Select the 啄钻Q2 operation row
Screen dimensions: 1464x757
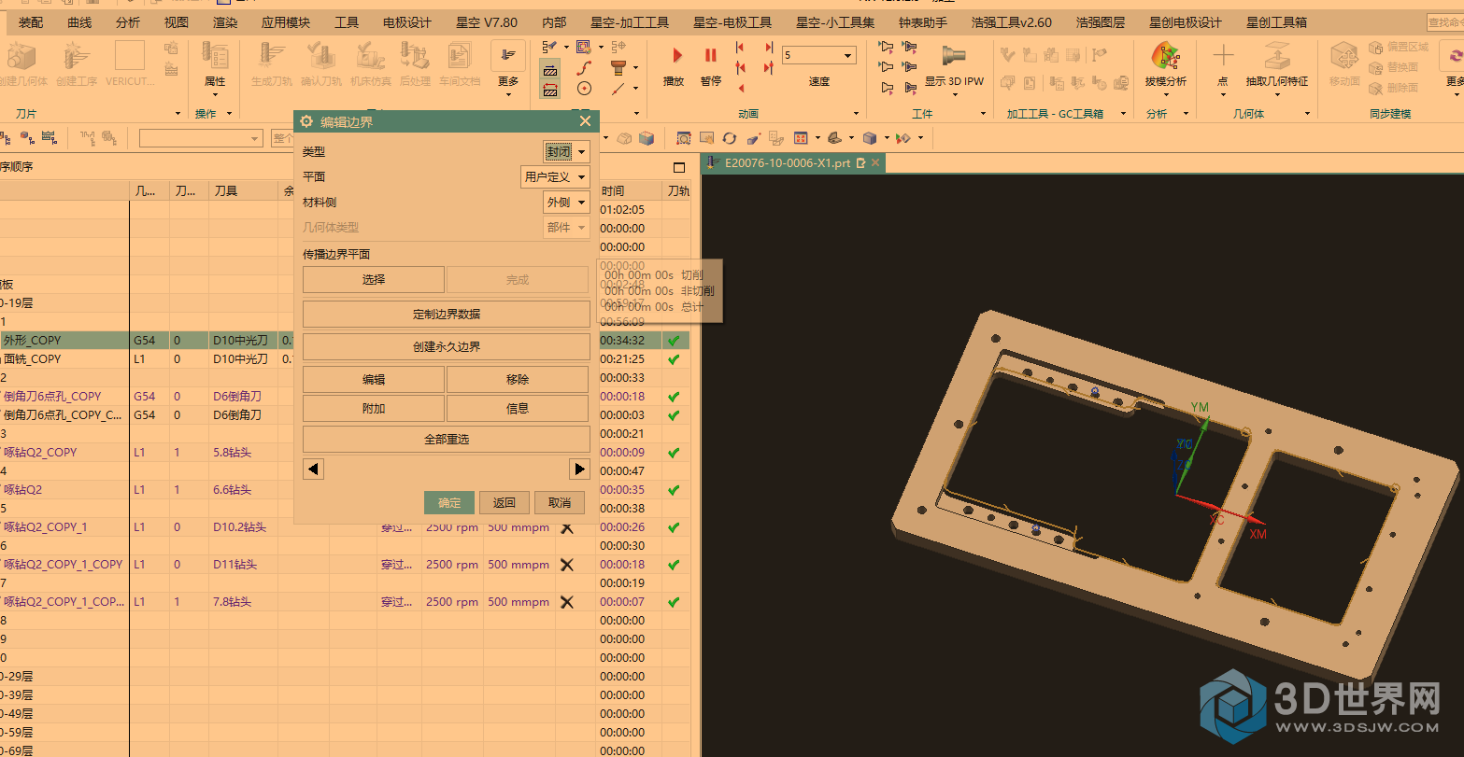coord(23,489)
